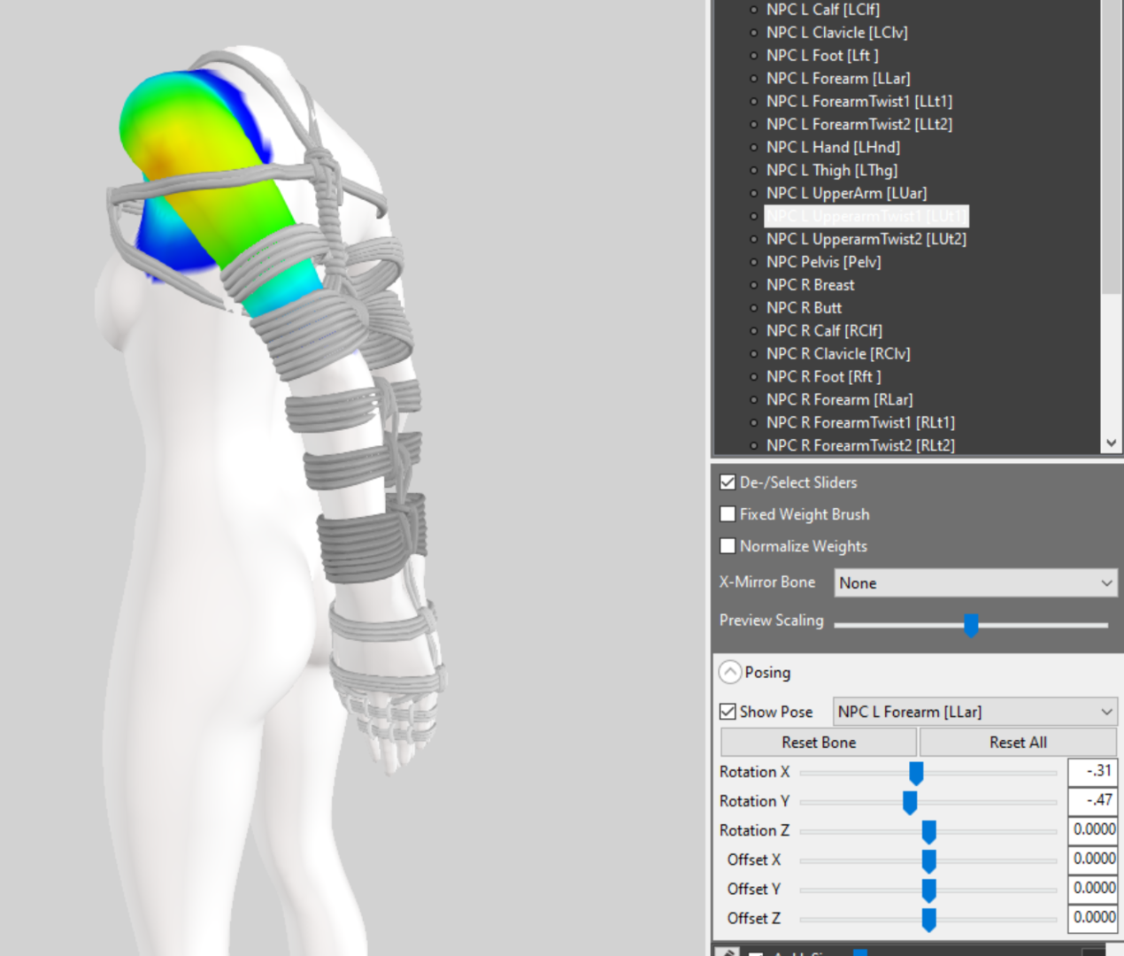This screenshot has height=956, width=1124.
Task: Focus Rotation X value field -.31
Action: 1093,772
